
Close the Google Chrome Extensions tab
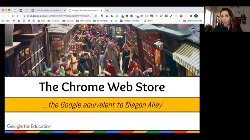tap(101, 11)
